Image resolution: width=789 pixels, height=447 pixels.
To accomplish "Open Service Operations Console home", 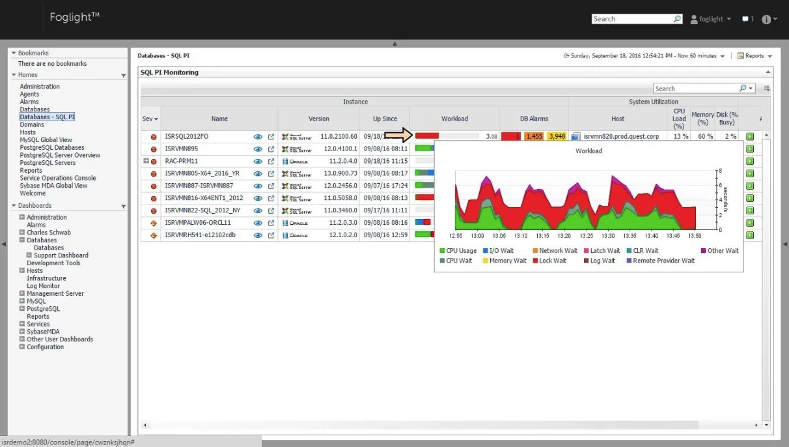I will (58, 178).
